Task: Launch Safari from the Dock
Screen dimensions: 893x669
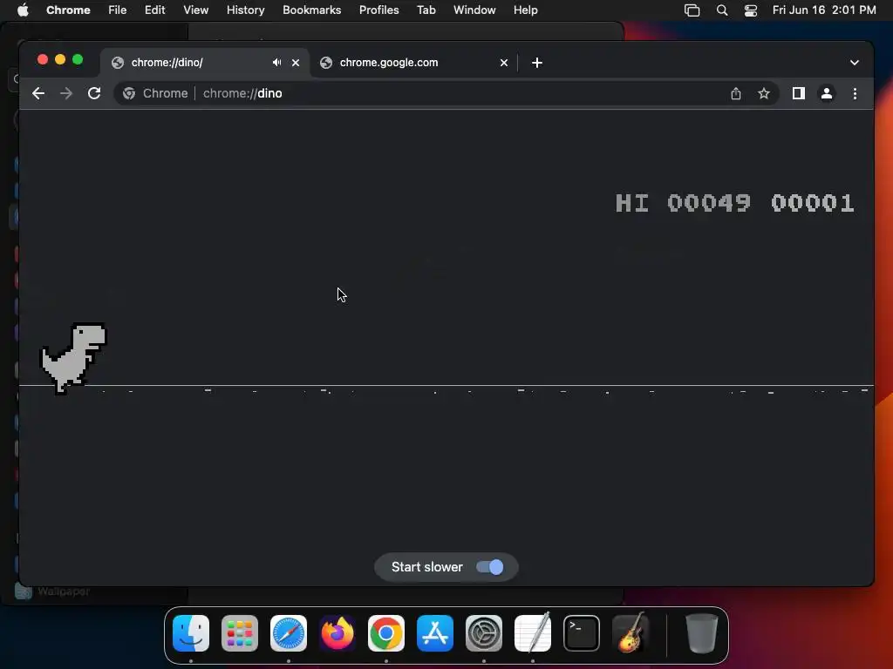Action: tap(289, 633)
